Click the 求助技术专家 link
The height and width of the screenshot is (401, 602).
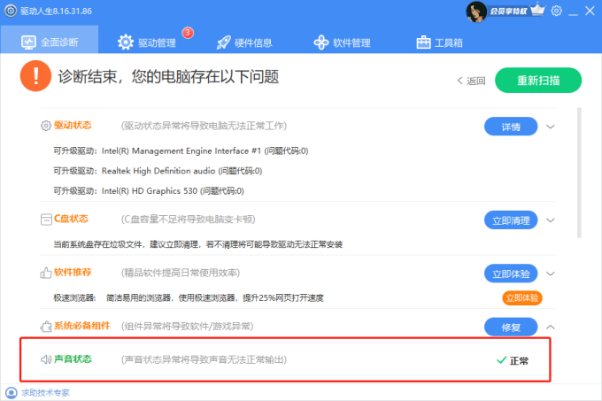[40, 391]
